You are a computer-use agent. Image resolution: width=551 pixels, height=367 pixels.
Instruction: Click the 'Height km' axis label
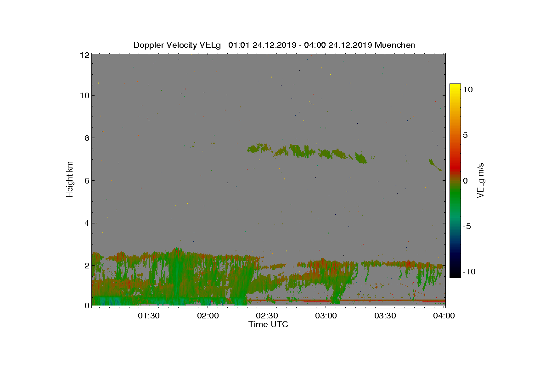pyautogui.click(x=70, y=180)
